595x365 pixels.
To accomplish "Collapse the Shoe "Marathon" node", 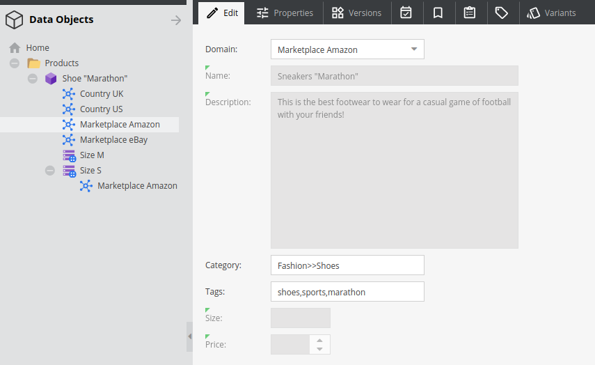I will (x=33, y=79).
